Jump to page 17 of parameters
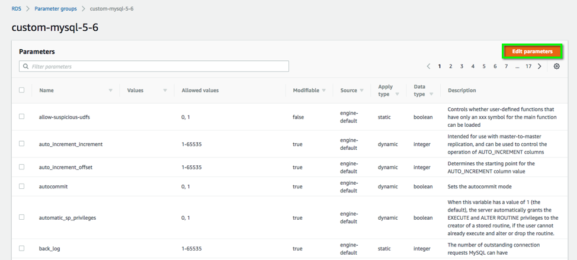577x260 pixels. pyautogui.click(x=528, y=66)
